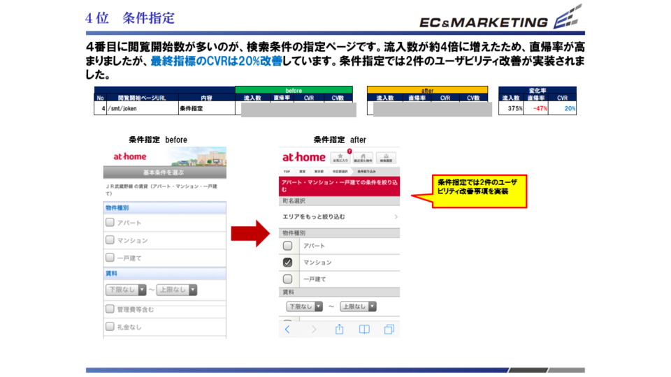Open the Safari tabs overview icon

[x=389, y=329]
